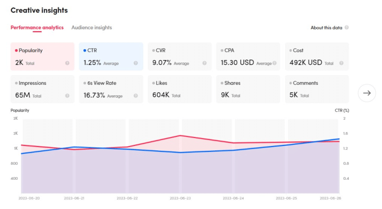Screen dimensions: 382x209
Task: Click the help icon in Cost card
Action: coord(342,63)
